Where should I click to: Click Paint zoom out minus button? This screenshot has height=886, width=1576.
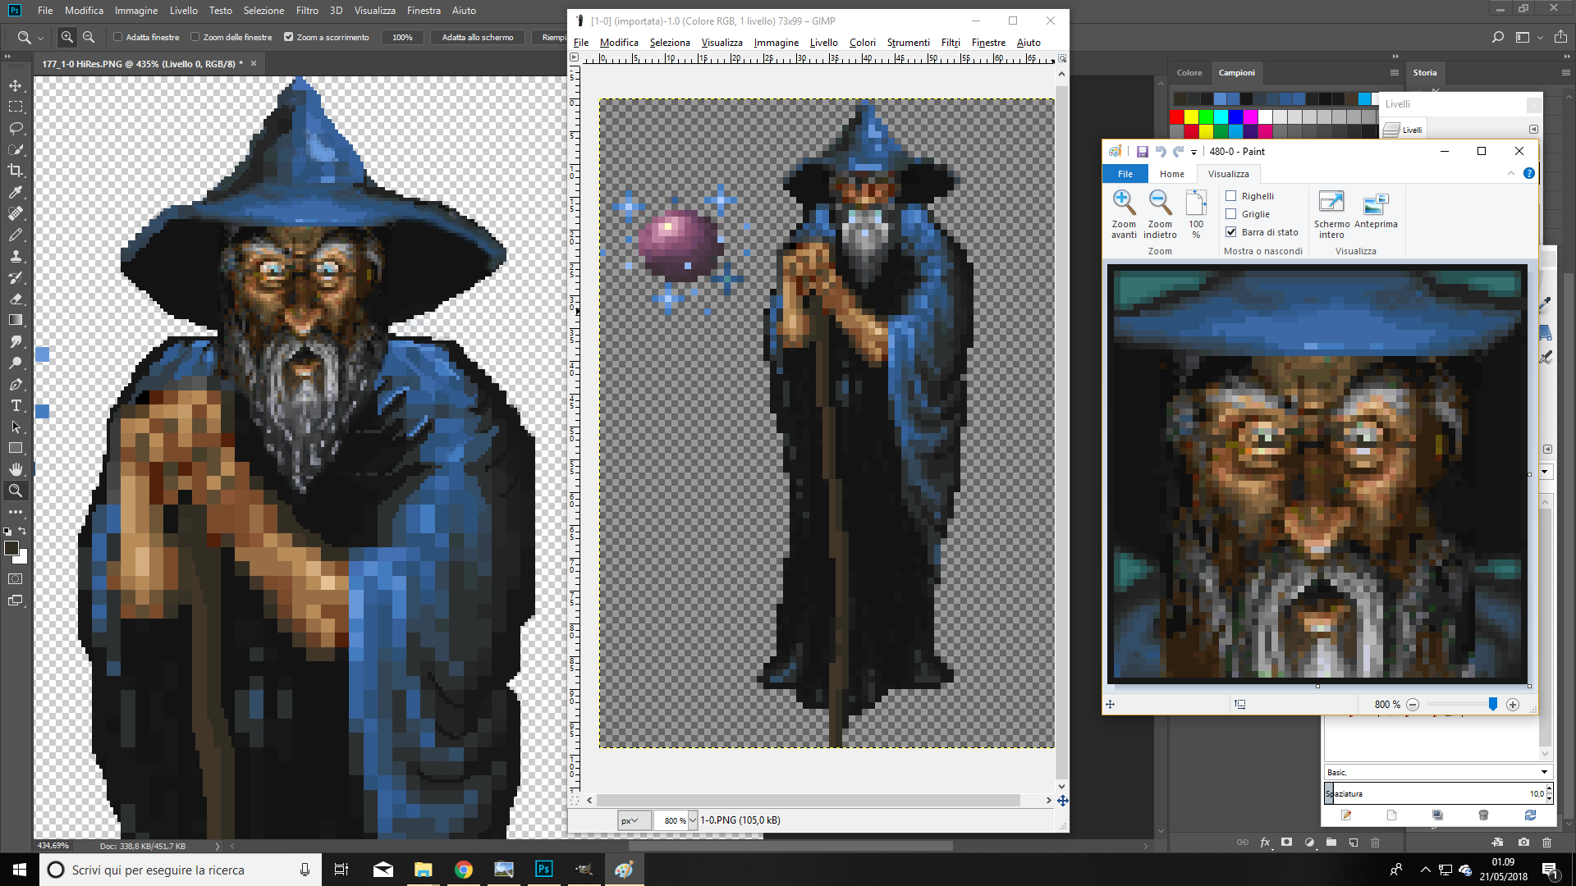tap(1413, 705)
